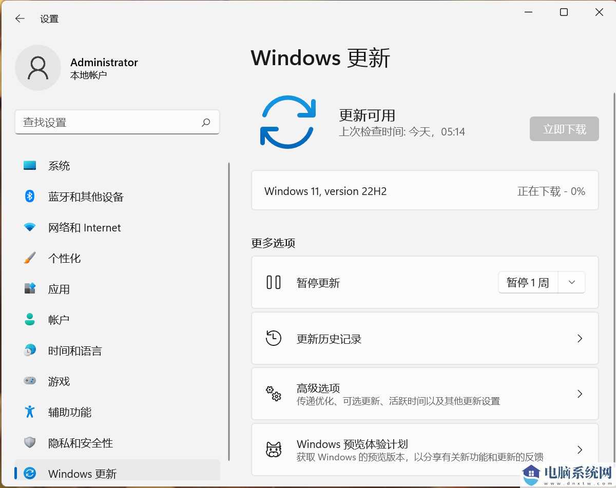Click the 时间和语言 clock icon
The width and height of the screenshot is (616, 488).
coord(30,350)
